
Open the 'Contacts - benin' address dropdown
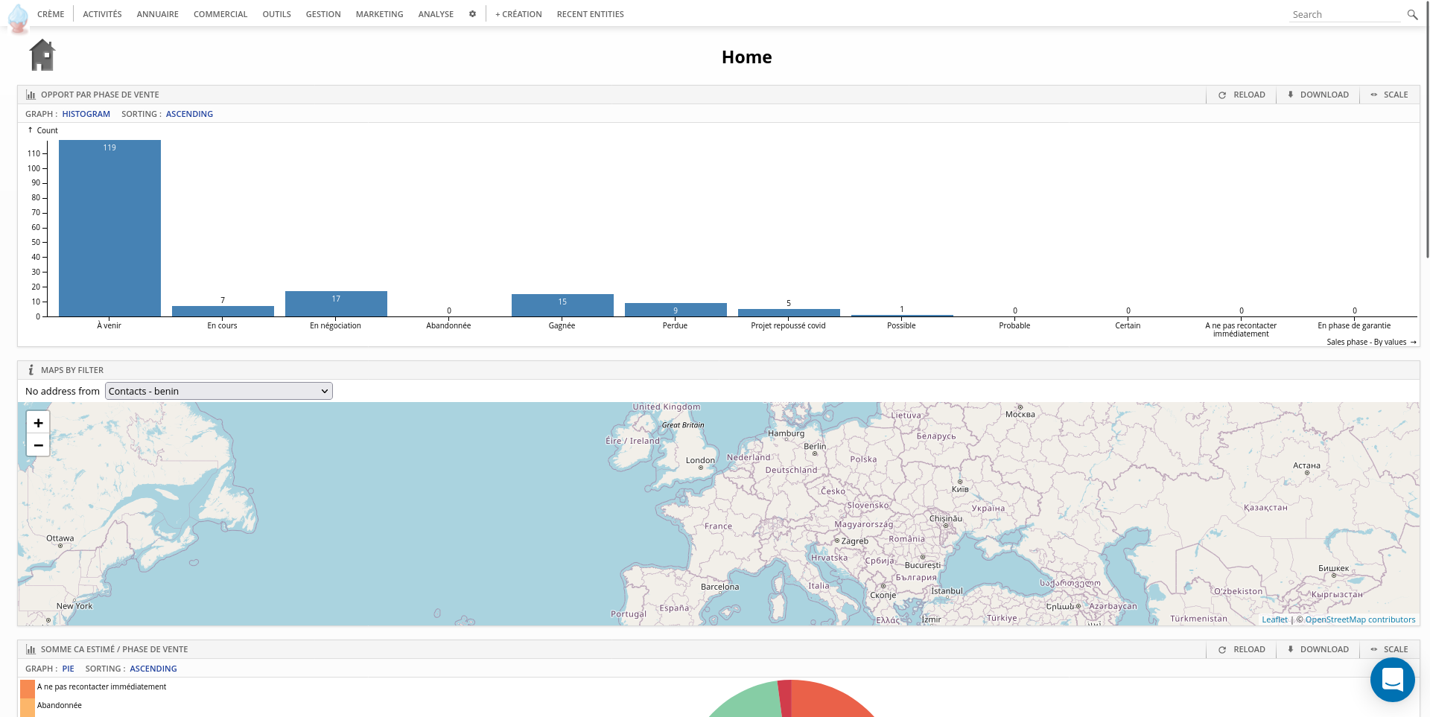pyautogui.click(x=218, y=391)
